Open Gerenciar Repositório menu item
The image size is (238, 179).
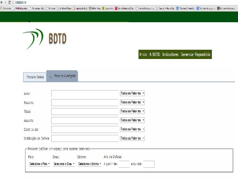point(196,54)
